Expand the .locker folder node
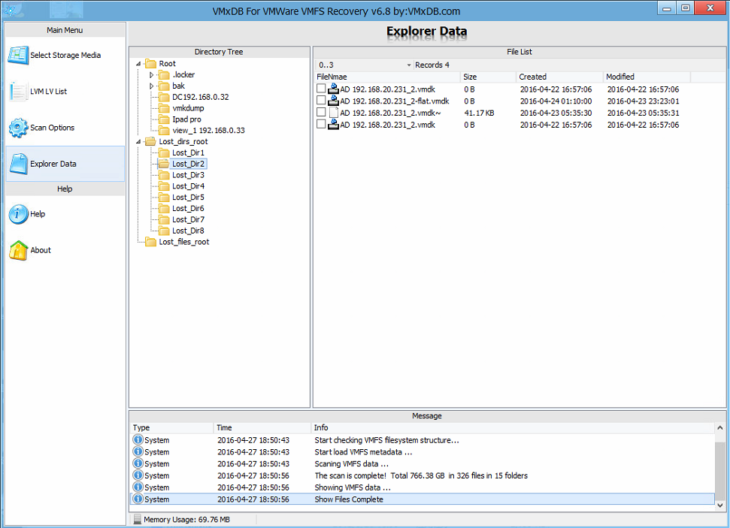730x528 pixels. click(151, 75)
